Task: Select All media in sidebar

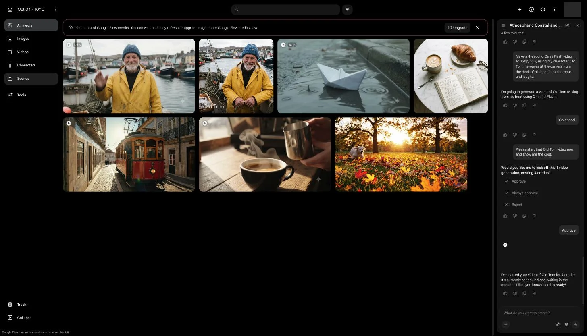Action: [31, 25]
